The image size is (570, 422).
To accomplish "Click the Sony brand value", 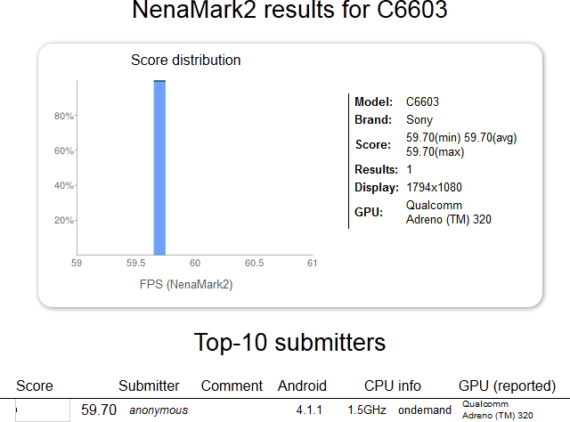I will [x=419, y=120].
